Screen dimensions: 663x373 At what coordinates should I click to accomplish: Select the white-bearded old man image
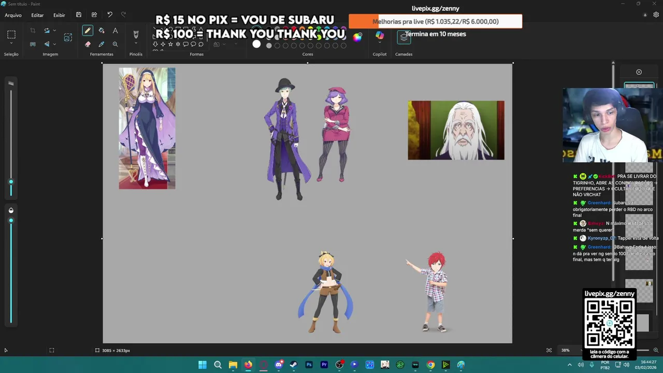tap(456, 130)
